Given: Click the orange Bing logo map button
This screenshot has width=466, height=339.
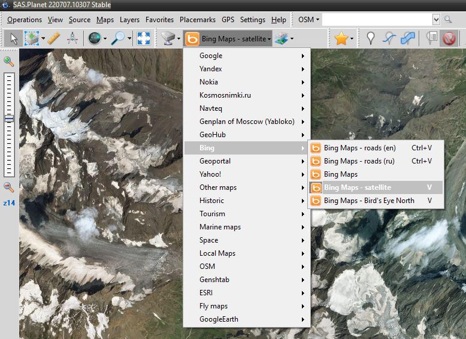Looking at the screenshot, I should pyautogui.click(x=192, y=39).
